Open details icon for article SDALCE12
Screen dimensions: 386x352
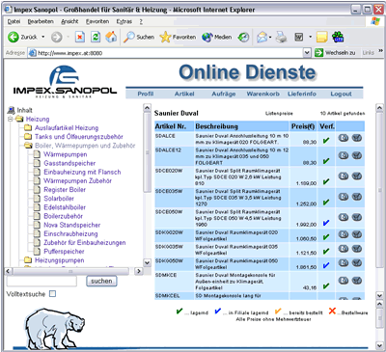[x=344, y=155]
